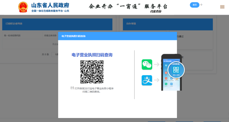This screenshot has height=122, width=229.
Task: Click the phone illustration in the dialog
Action: click(x=171, y=72)
